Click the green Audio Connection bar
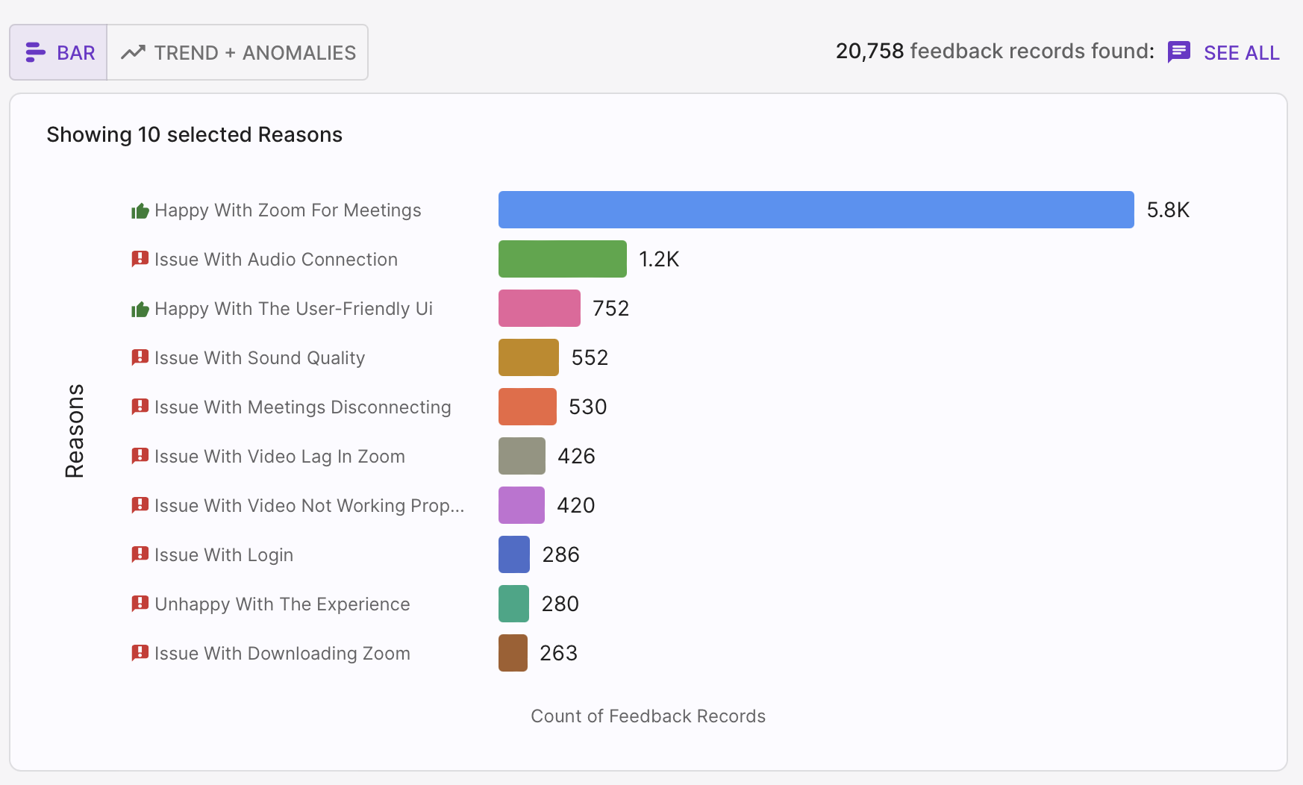Screen dimensions: 1303x785 pyautogui.click(x=562, y=259)
